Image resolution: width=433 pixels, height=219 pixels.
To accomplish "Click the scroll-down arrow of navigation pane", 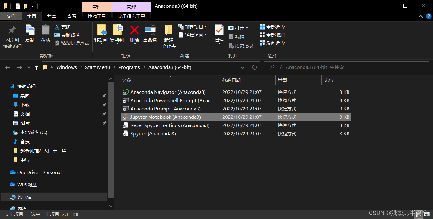I will pyautogui.click(x=111, y=206).
